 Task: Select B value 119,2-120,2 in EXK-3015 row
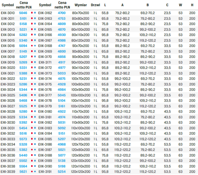tap(148, 40)
